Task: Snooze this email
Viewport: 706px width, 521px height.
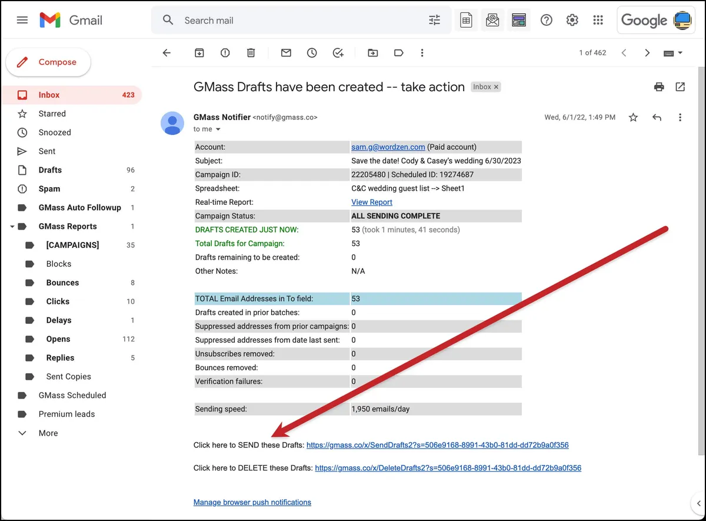Action: pos(312,53)
